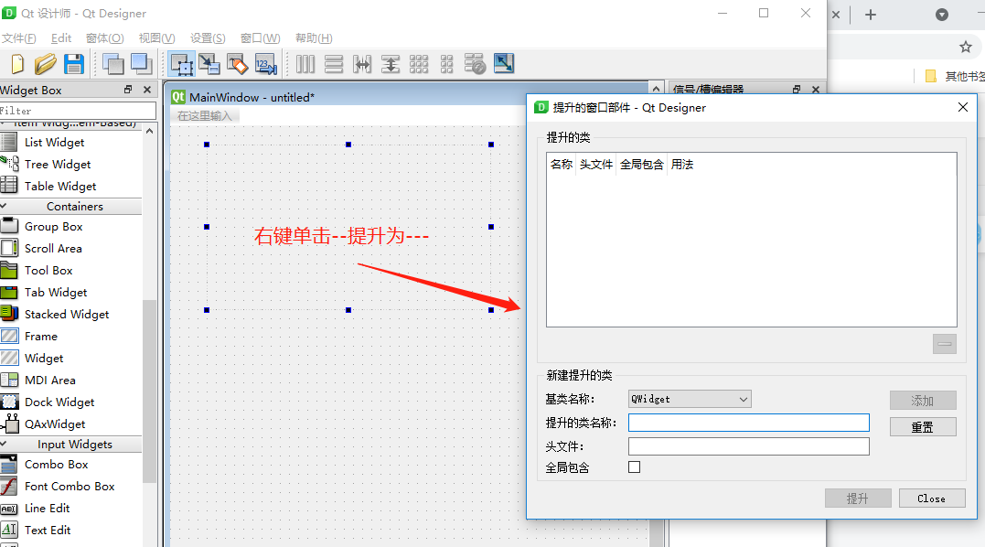
Task: Close the signal/slot editor panel
Action: point(816,90)
